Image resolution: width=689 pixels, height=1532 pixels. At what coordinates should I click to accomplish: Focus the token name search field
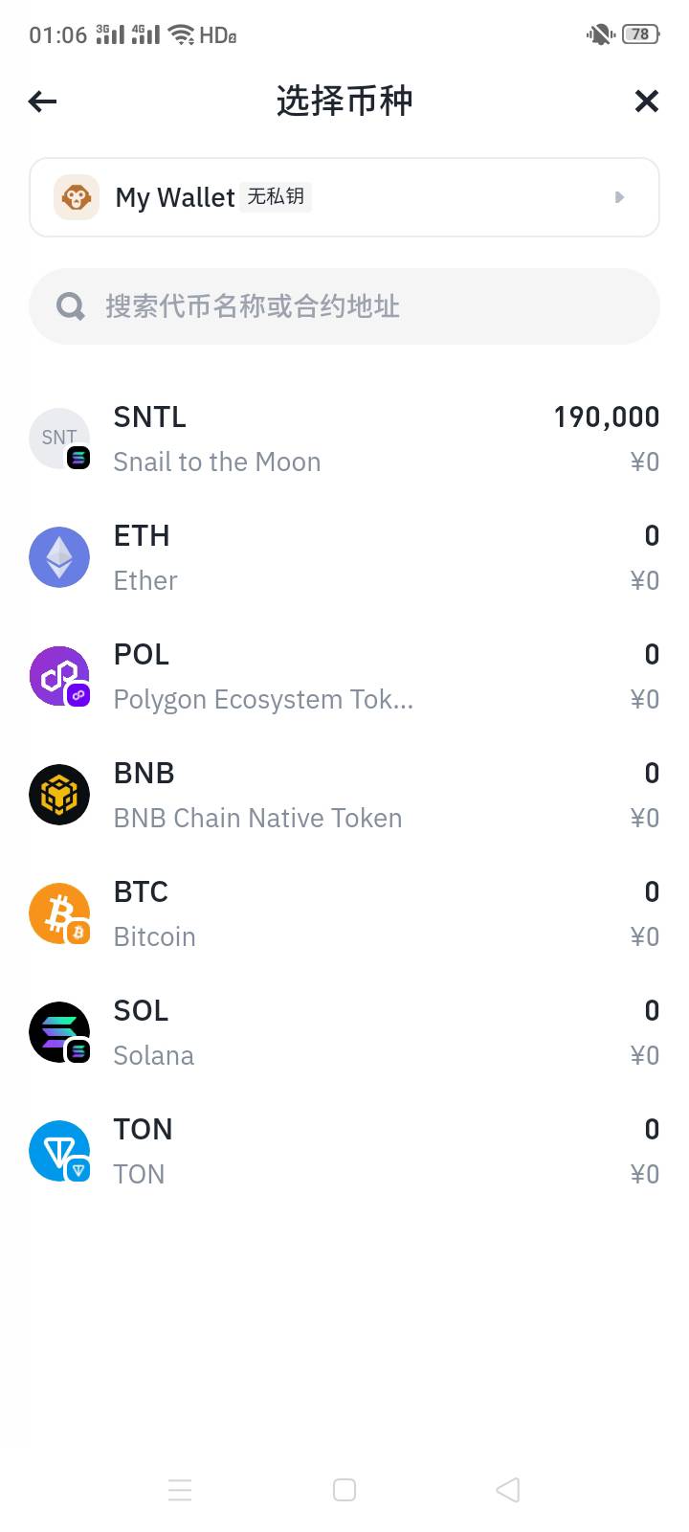364,306
